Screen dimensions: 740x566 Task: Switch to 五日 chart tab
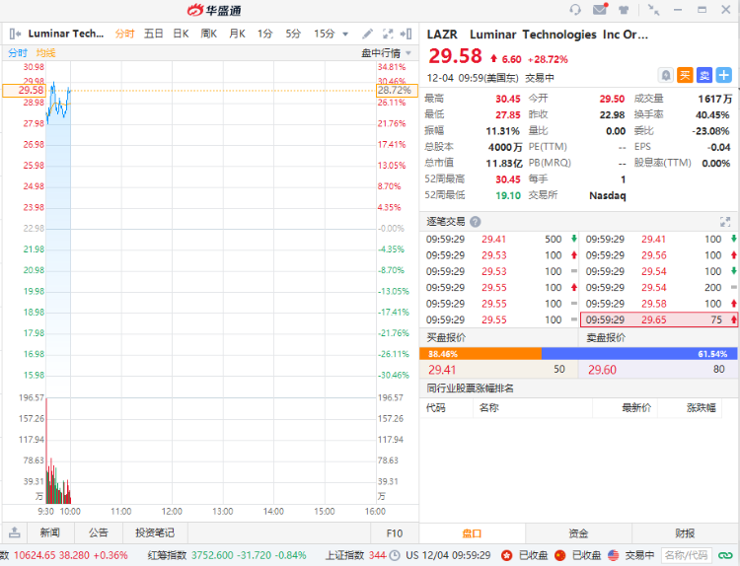153,34
